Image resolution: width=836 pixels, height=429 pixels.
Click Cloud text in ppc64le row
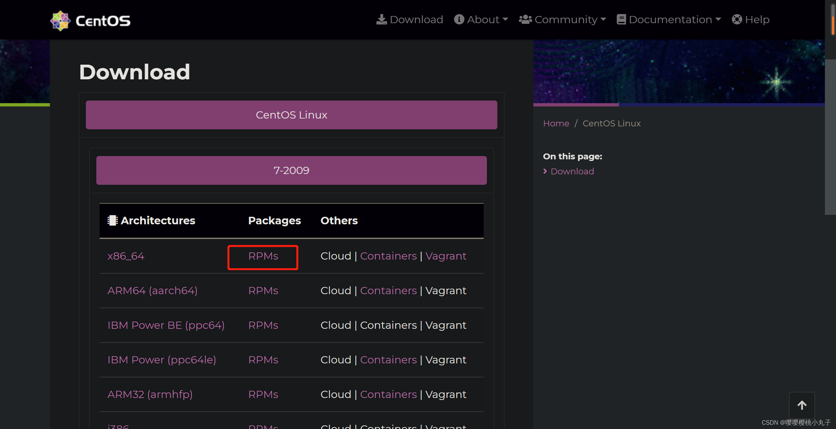pyautogui.click(x=336, y=360)
